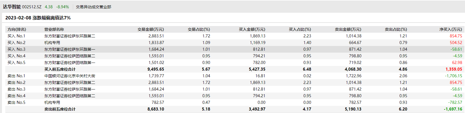The height and width of the screenshot is (113, 465).
Task: Click the 方向(排名) column header
Action: pos(17,29)
